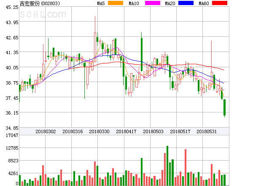Click the MA5 legend label

point(101,3)
